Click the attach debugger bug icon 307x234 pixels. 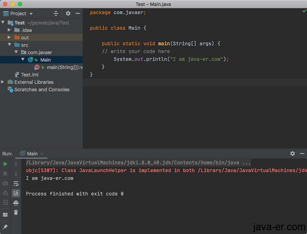(x=5, y=193)
